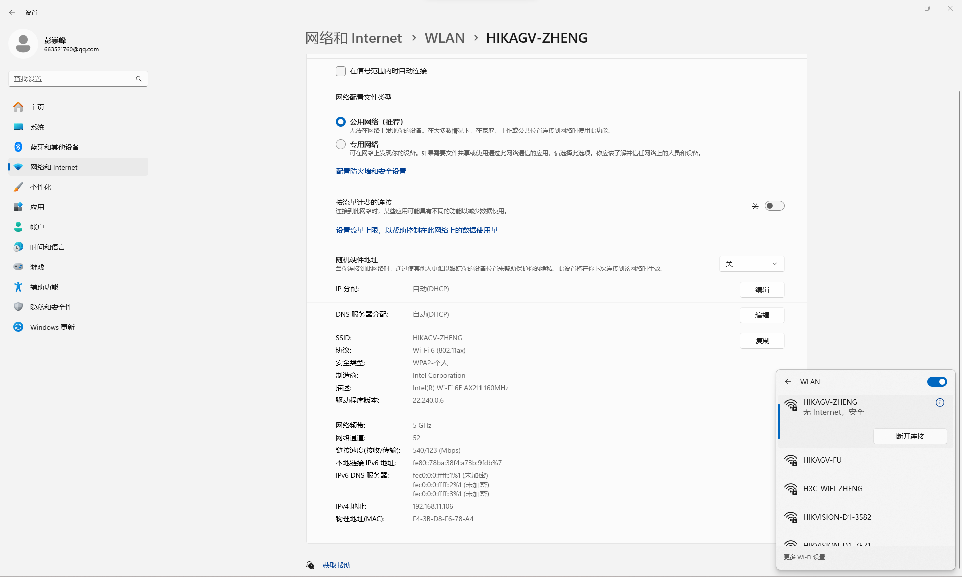Click the Bluetooth devices icon in sidebar
Screen dimensions: 962x577
(x=18, y=147)
